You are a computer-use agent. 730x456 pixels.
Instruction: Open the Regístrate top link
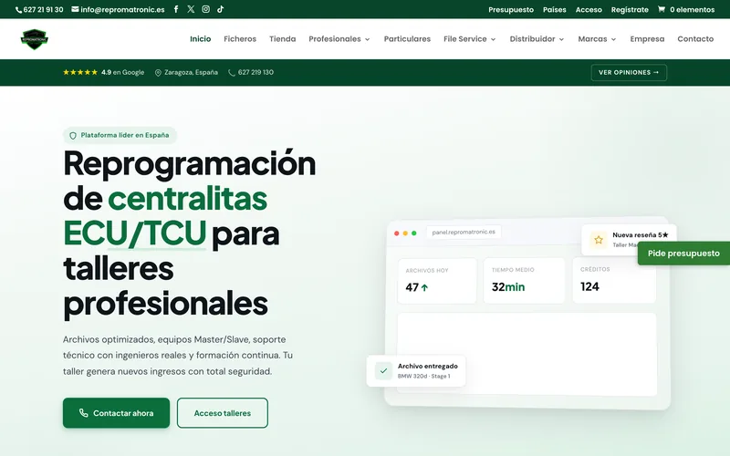tap(630, 10)
